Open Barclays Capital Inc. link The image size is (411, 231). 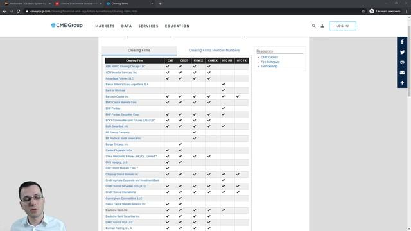(x=117, y=96)
